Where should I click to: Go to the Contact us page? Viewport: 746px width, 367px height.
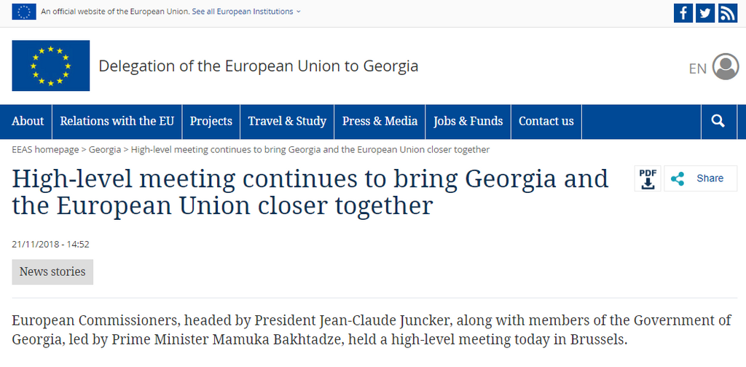pos(546,122)
